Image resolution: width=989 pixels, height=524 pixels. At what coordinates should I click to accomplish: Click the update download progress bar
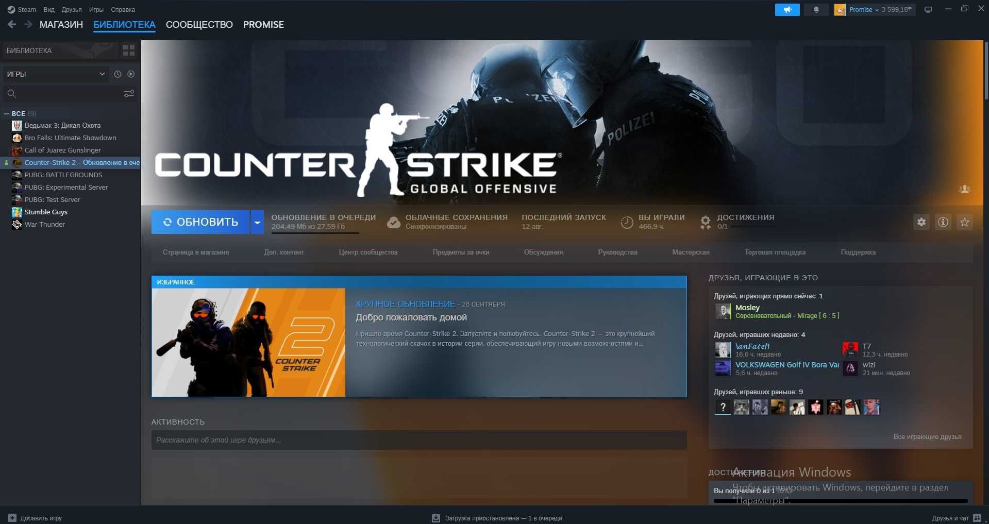(x=315, y=233)
